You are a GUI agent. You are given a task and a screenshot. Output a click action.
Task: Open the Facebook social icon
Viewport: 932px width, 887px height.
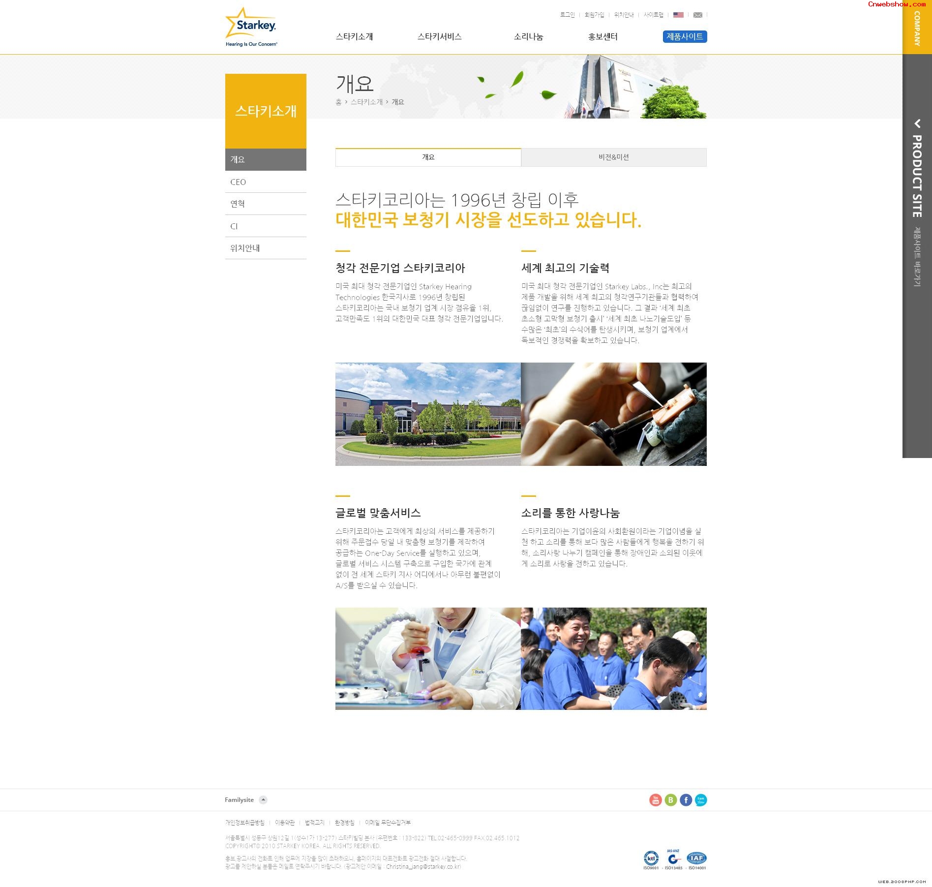(686, 800)
